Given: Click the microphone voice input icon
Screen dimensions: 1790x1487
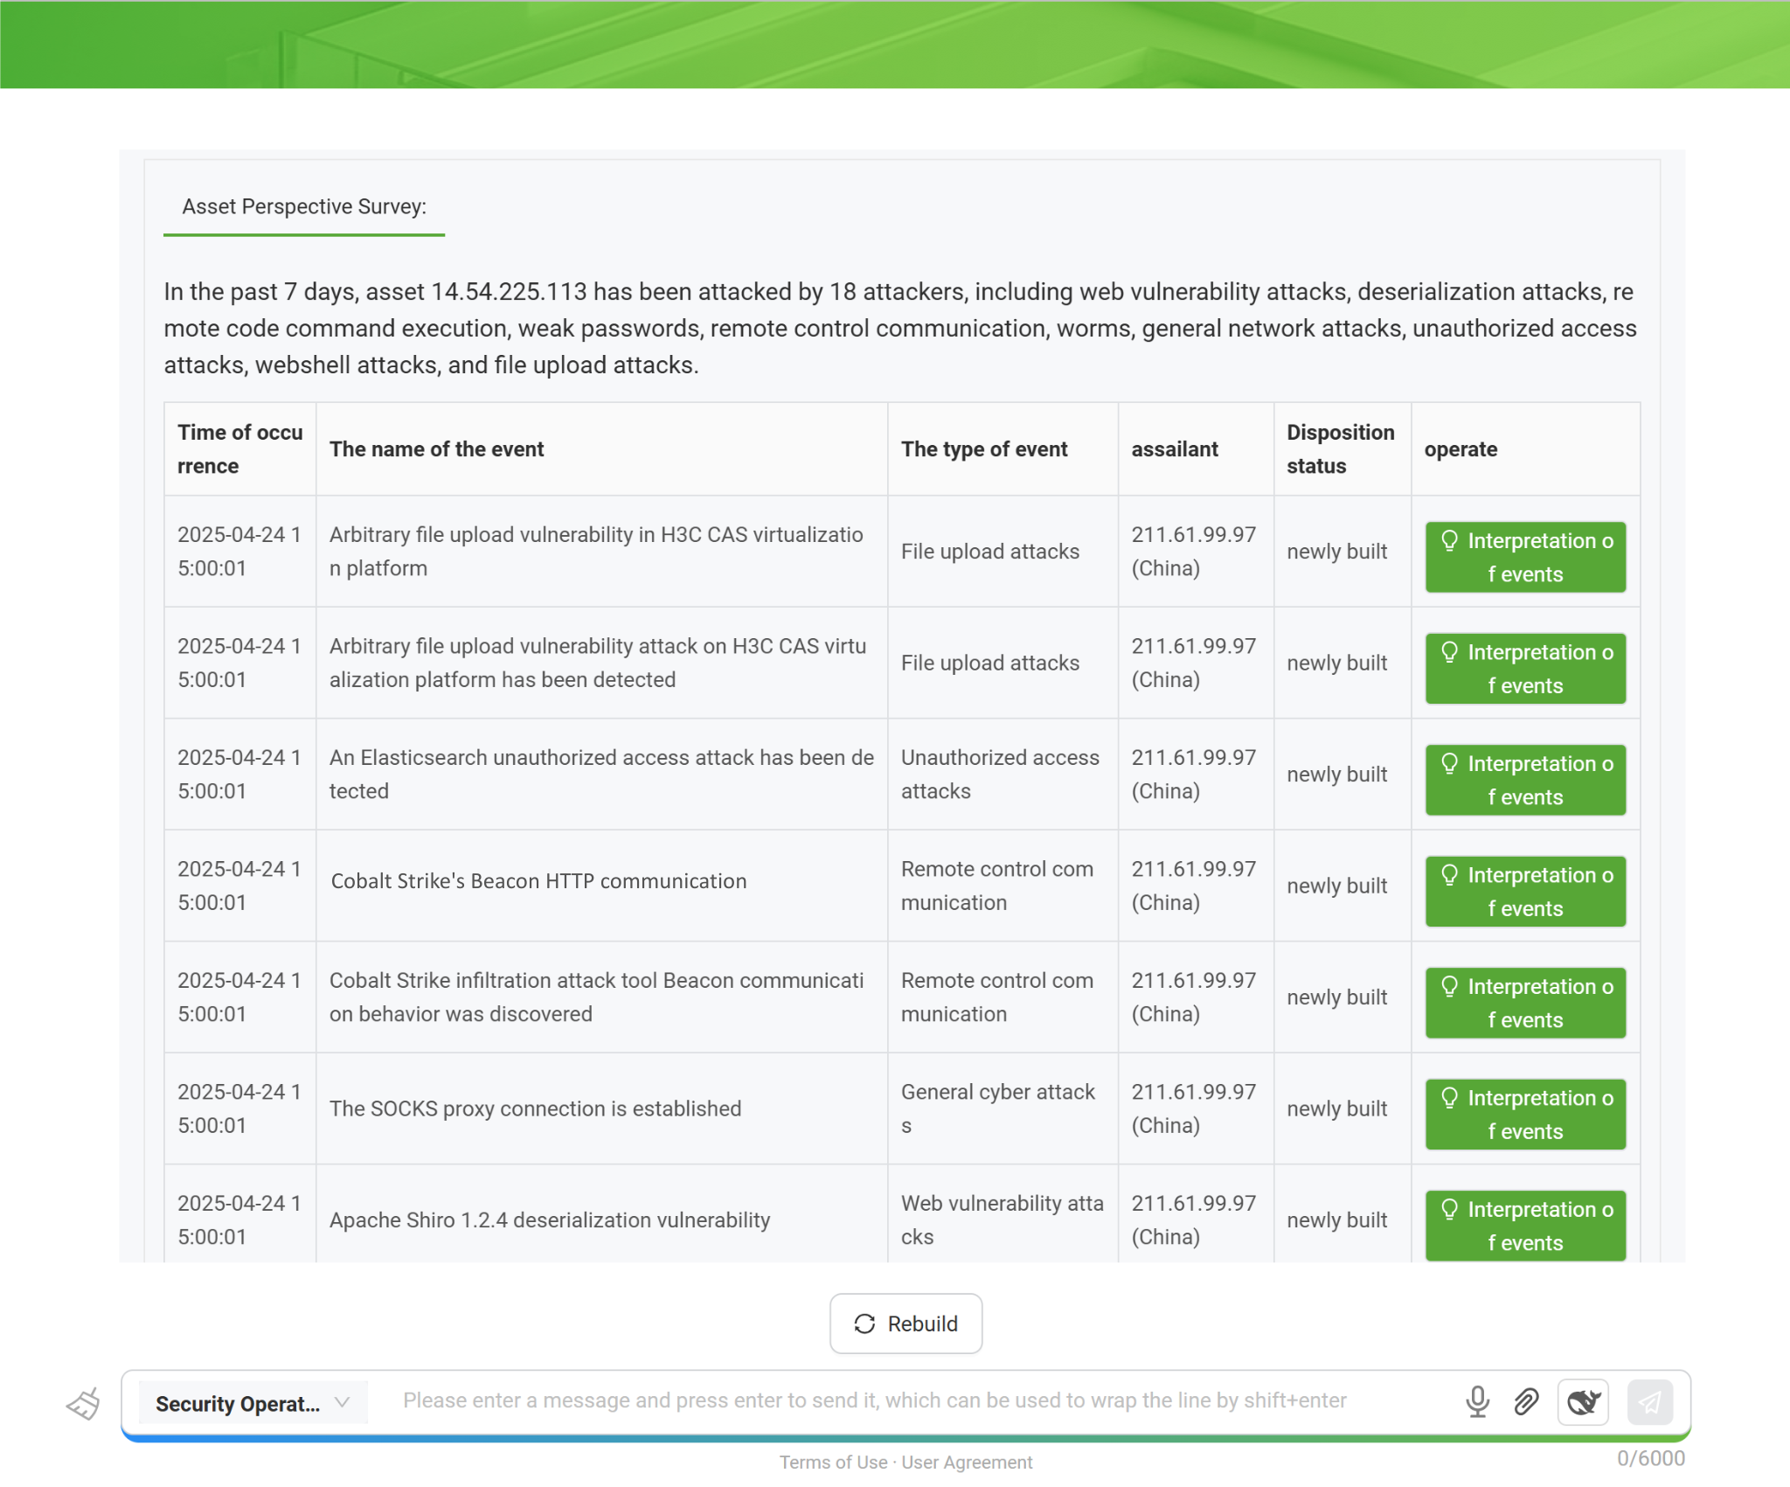Looking at the screenshot, I should 1477,1401.
